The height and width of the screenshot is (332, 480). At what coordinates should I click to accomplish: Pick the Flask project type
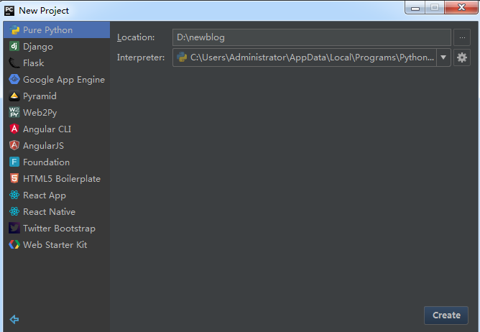click(x=33, y=63)
